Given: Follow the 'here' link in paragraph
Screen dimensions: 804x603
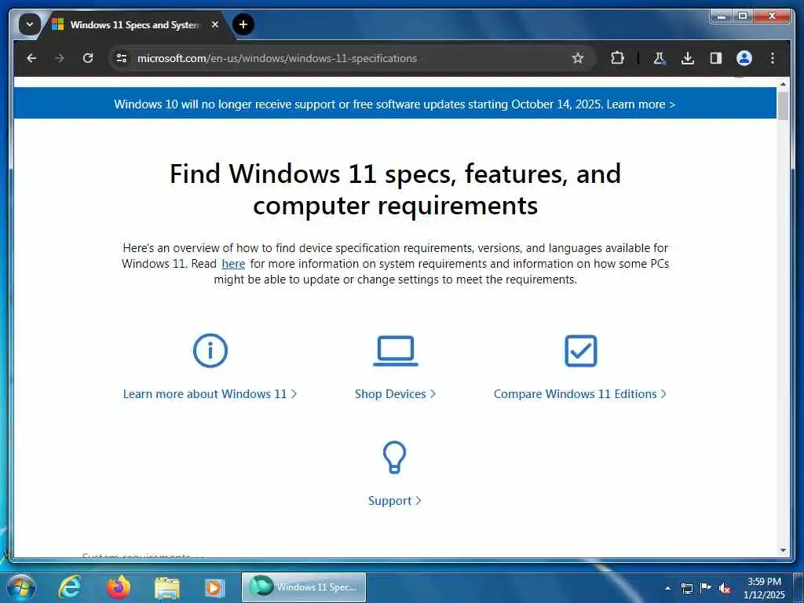Looking at the screenshot, I should click(233, 264).
